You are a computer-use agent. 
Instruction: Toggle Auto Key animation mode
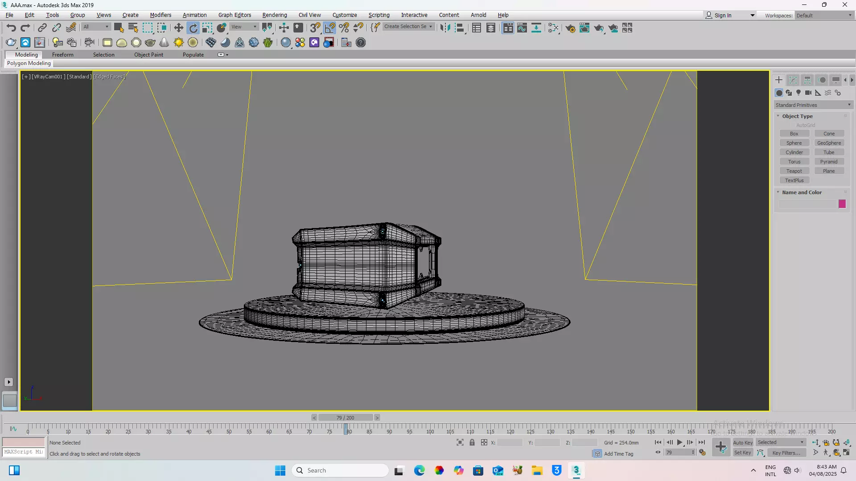pos(742,442)
